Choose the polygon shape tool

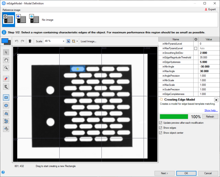coord(6,113)
